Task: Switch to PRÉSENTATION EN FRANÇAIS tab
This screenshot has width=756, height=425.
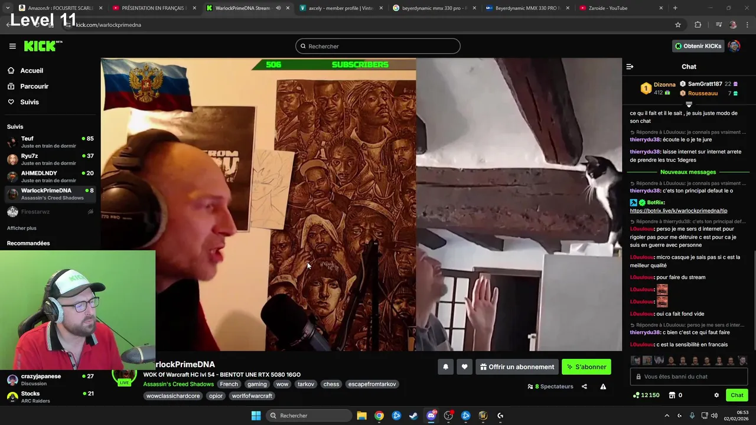Action: coord(154,8)
